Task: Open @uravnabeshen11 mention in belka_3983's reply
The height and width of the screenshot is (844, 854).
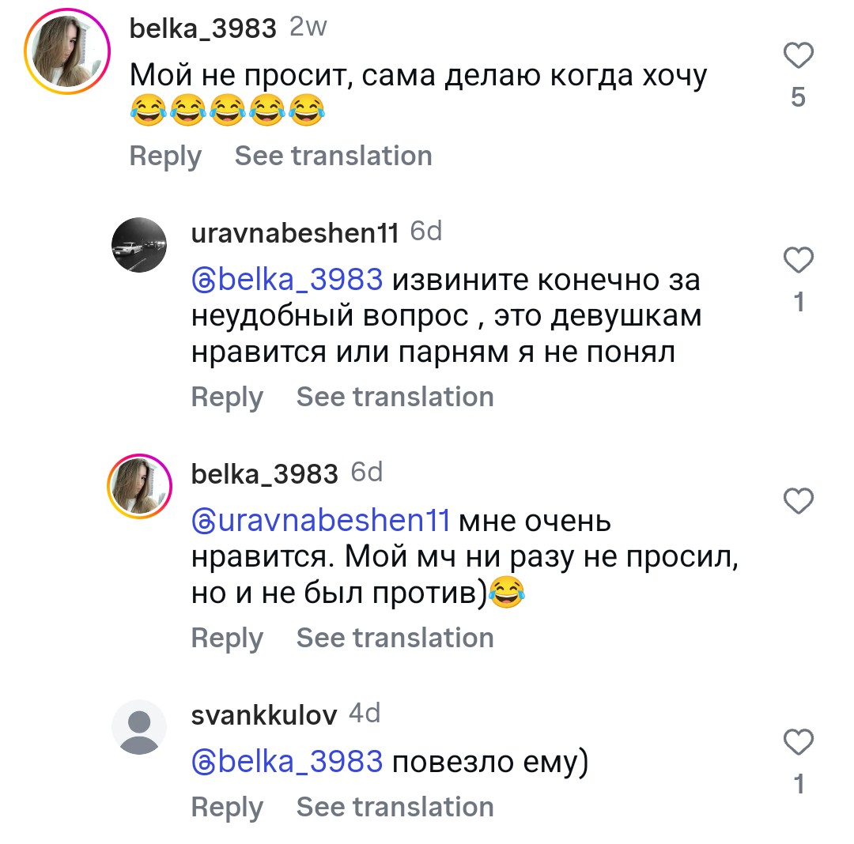Action: point(321,521)
